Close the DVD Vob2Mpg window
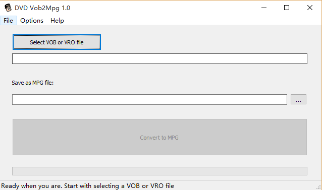 click(310, 8)
